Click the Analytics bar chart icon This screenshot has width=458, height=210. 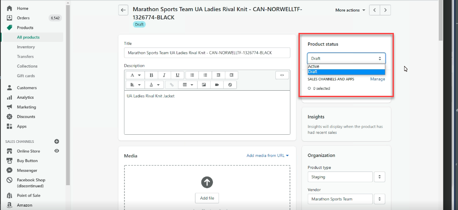(9, 97)
